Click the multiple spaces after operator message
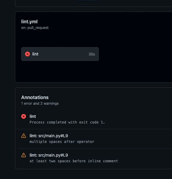 [62, 142]
